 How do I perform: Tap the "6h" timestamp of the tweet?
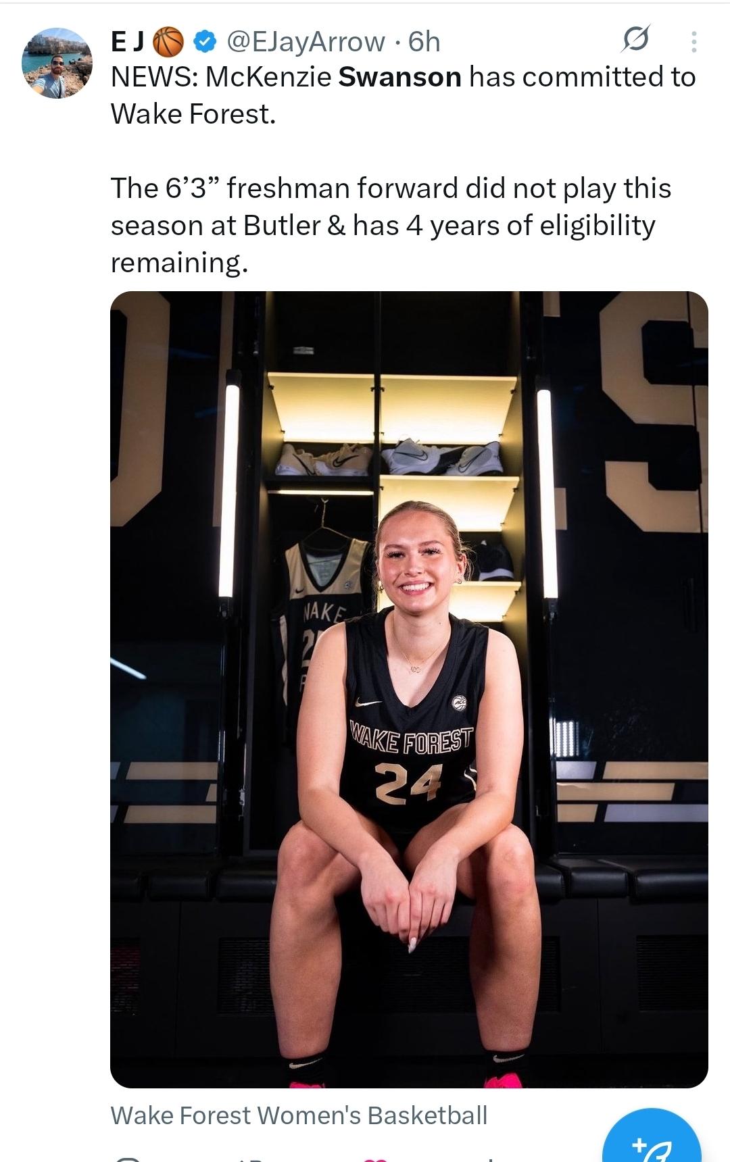pos(424,42)
